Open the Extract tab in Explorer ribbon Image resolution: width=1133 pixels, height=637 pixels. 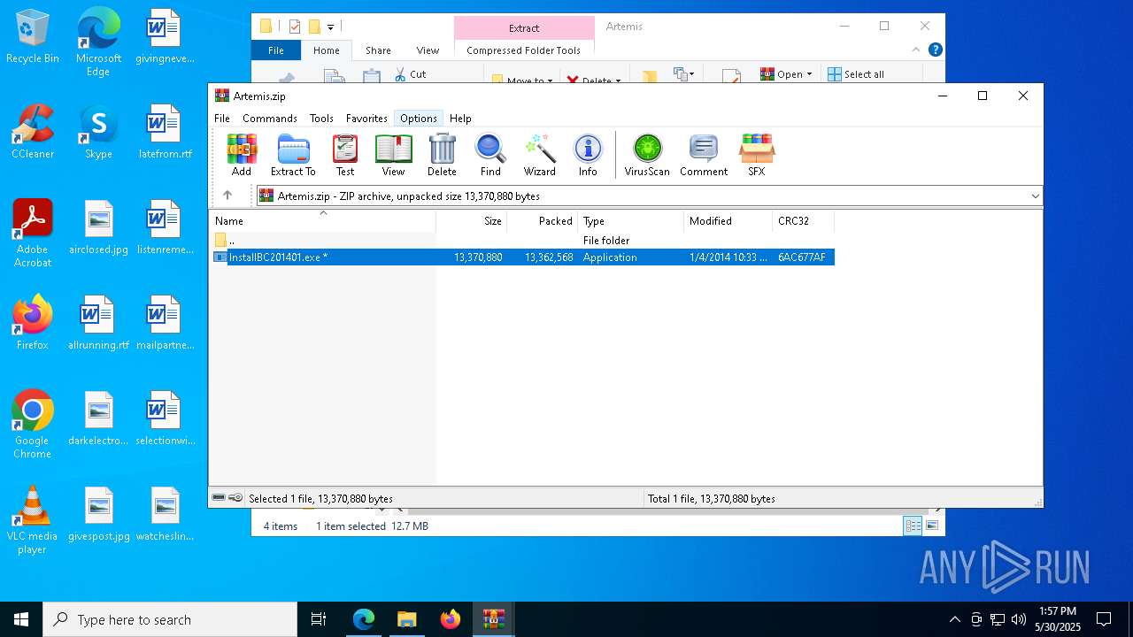coord(524,27)
